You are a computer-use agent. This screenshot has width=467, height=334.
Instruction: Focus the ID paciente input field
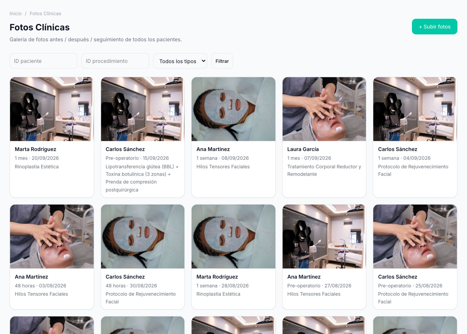(43, 61)
